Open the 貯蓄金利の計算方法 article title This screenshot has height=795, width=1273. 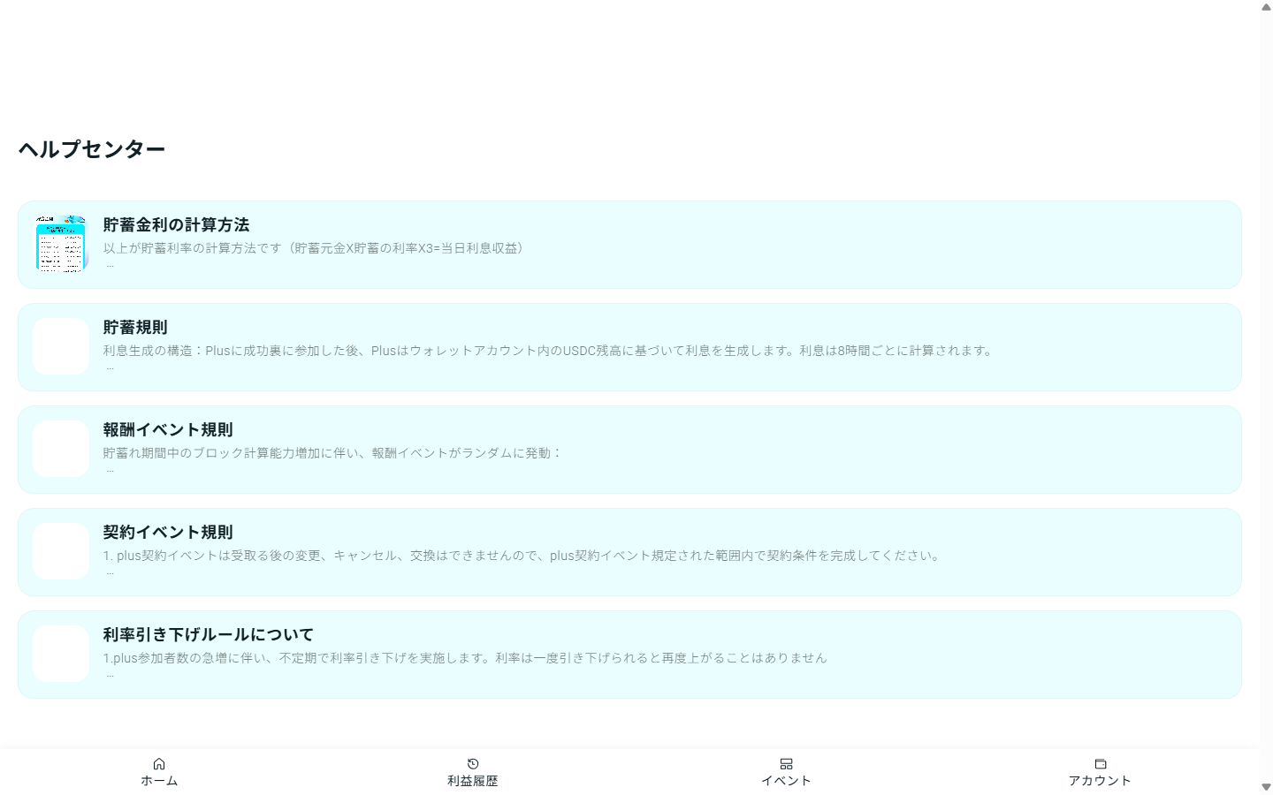[176, 225]
